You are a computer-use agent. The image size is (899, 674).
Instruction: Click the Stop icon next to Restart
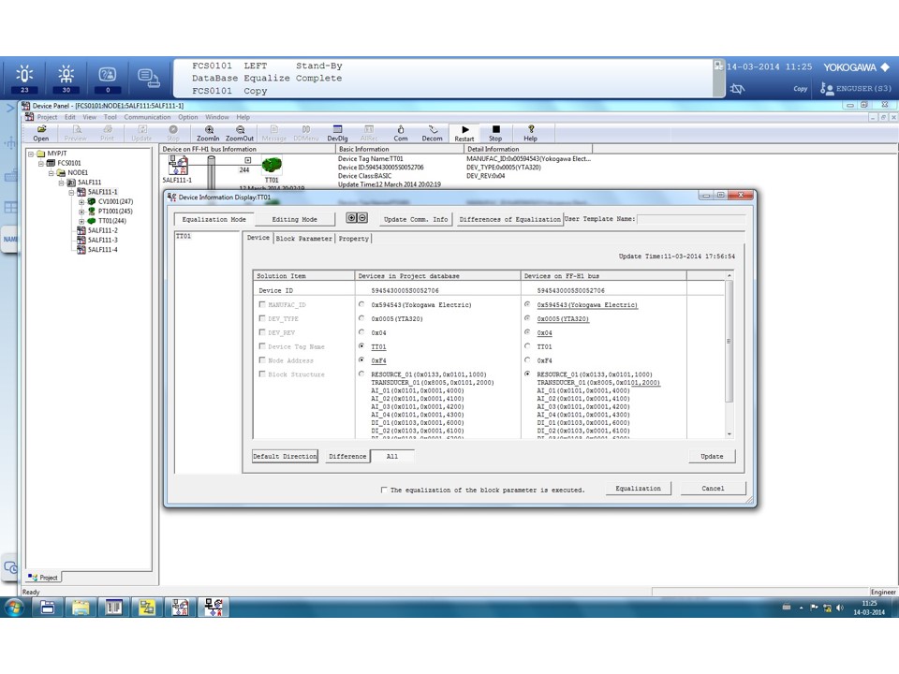(495, 132)
